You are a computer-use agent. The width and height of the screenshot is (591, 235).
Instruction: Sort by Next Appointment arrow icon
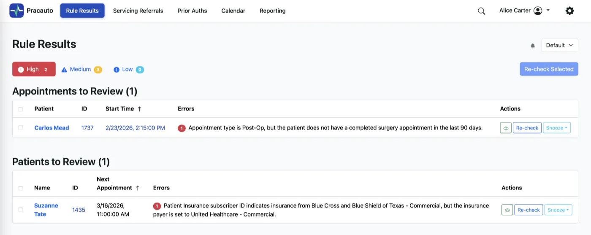[x=138, y=188]
